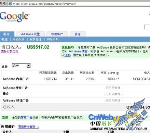Viewport: 150px width, 133px height.
Task: Click 查看所有邮件 link
Action: tap(28, 127)
